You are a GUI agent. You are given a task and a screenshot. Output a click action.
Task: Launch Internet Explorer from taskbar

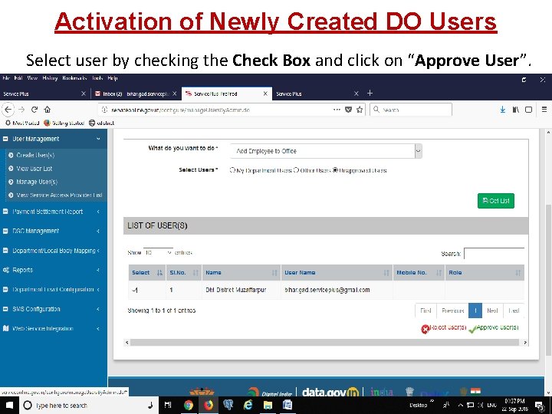(x=248, y=406)
